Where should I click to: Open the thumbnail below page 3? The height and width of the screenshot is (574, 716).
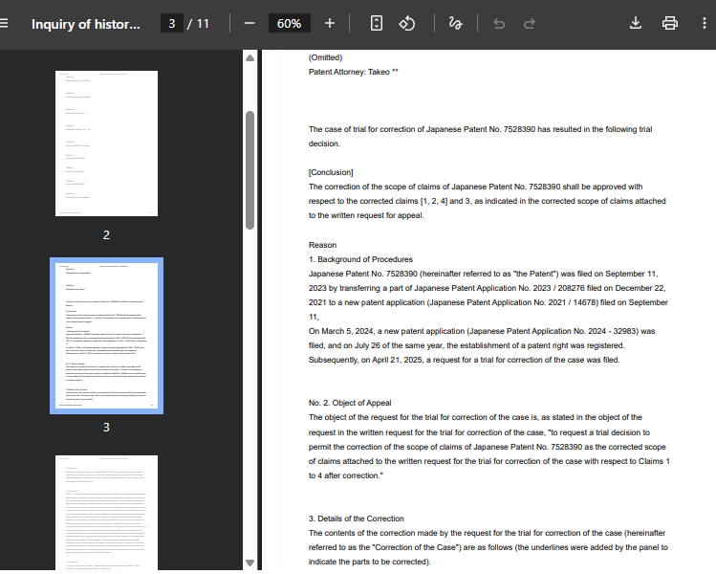[x=106, y=513]
